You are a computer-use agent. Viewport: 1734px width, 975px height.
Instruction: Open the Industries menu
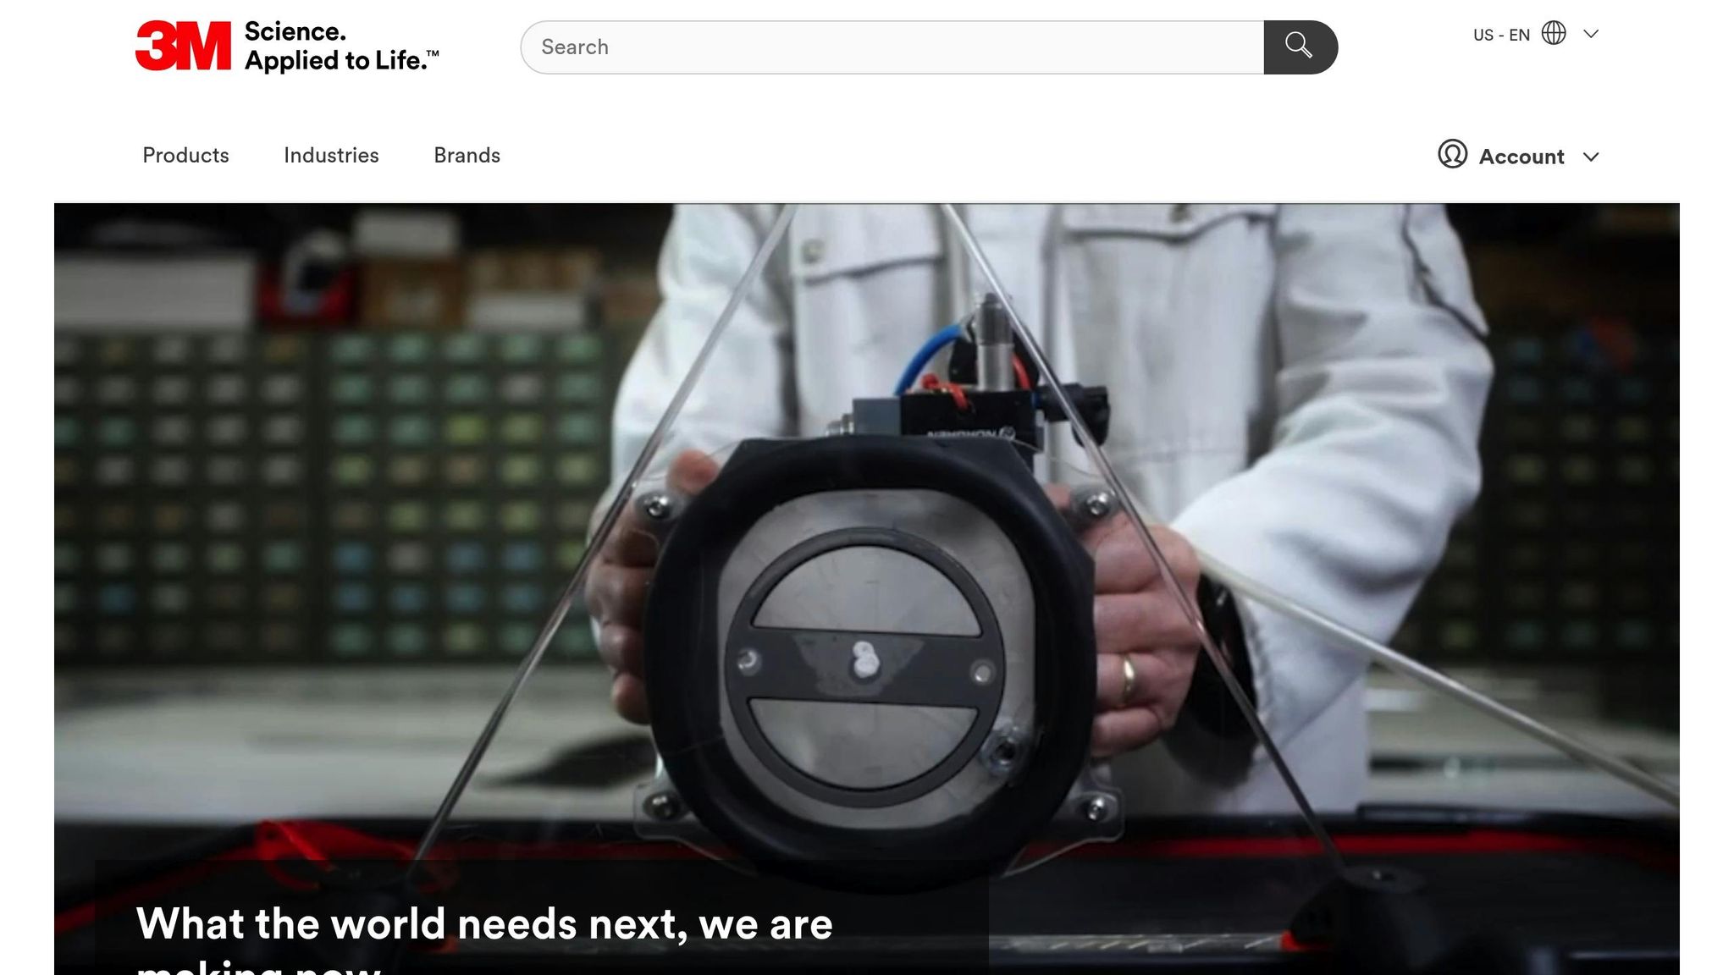(x=331, y=156)
